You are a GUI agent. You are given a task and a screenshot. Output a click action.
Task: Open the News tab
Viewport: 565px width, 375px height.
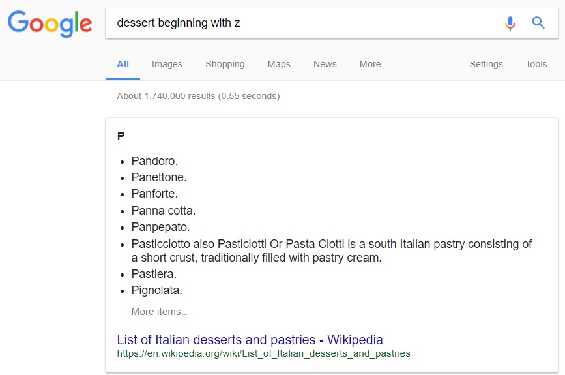pos(325,64)
